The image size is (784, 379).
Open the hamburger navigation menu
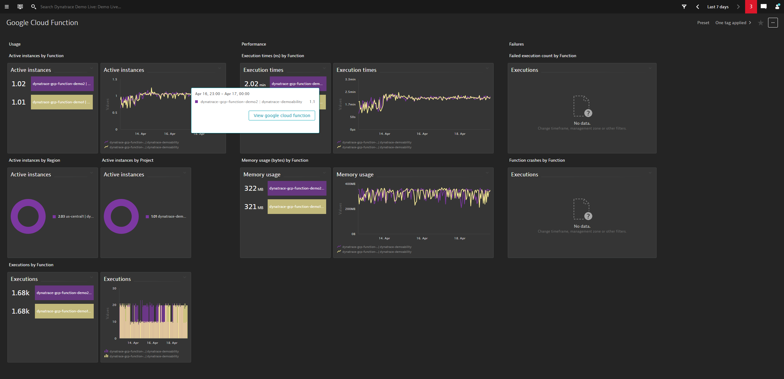click(x=6, y=7)
